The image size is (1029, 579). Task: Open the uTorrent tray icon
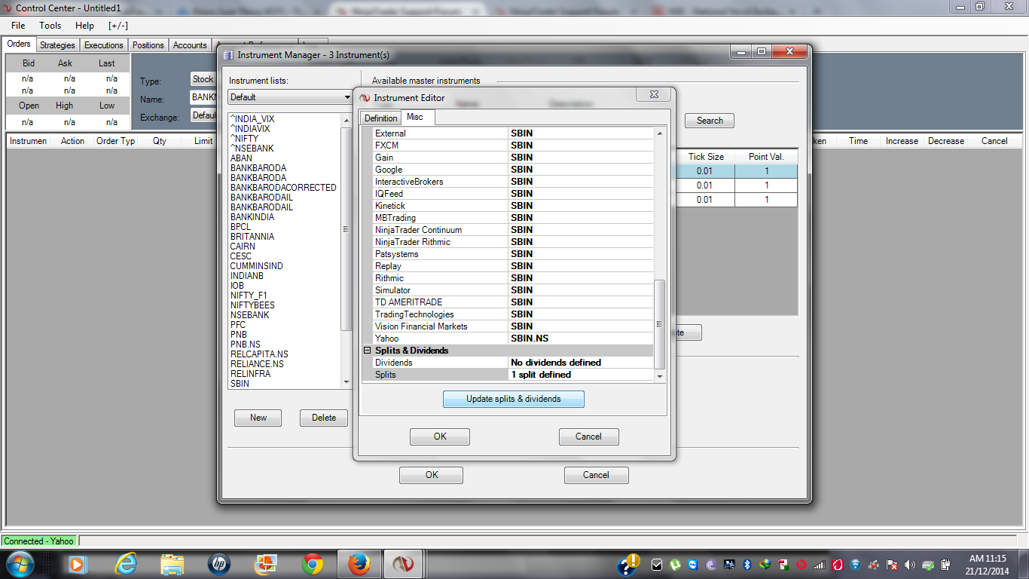(676, 565)
